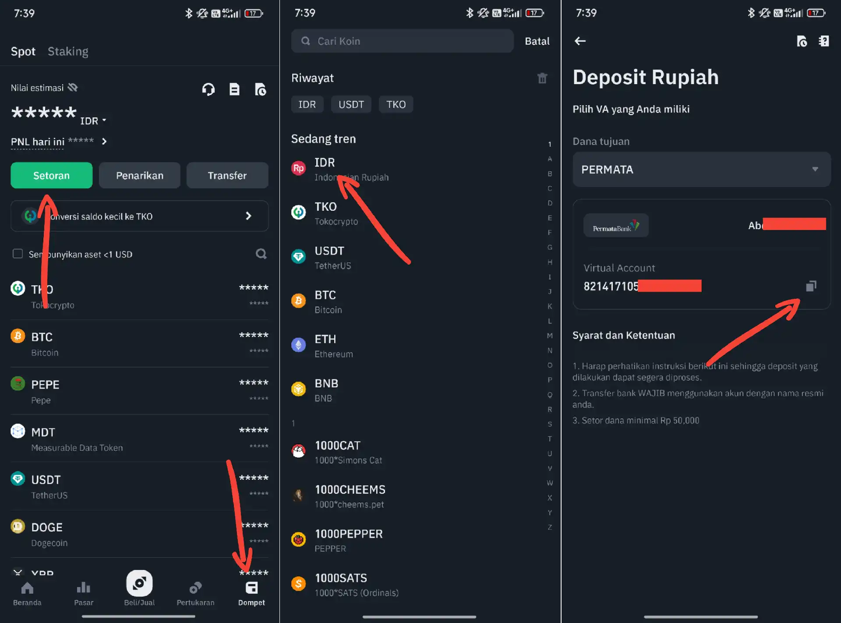Search assets with magnifier icon in wallet
Viewport: 841px width, 623px height.
[x=261, y=254]
